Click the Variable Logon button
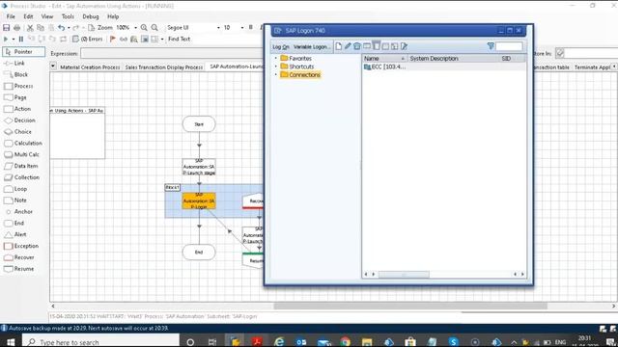The height and width of the screenshot is (347, 618). click(311, 47)
